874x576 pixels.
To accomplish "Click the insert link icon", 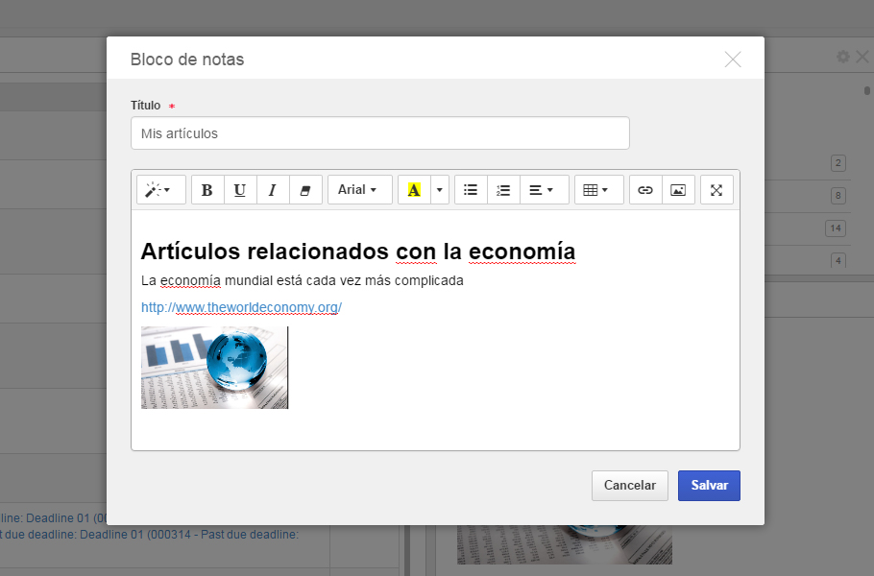I will tap(645, 190).
